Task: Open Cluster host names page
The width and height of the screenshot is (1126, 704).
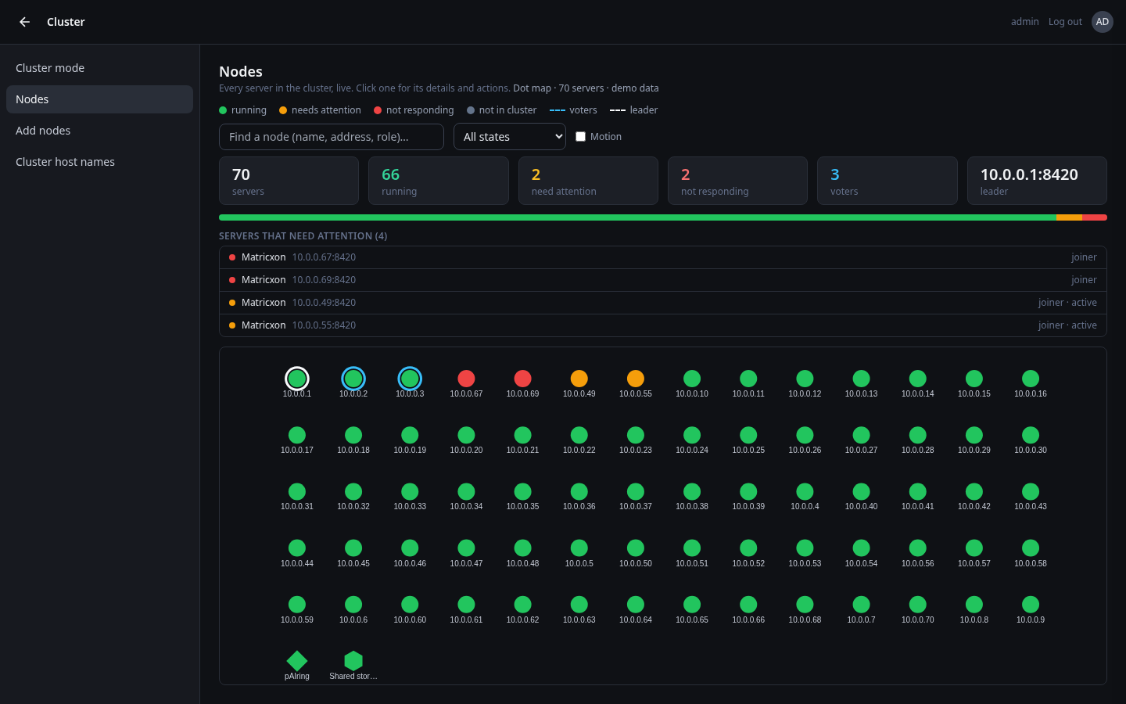Action: [x=99, y=162]
